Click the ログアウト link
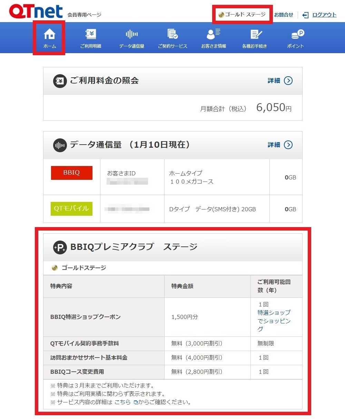This screenshot has height=419, width=345. point(324,15)
